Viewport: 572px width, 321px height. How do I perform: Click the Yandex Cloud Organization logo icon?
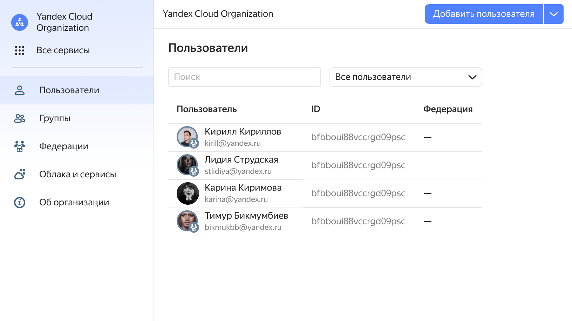point(20,22)
